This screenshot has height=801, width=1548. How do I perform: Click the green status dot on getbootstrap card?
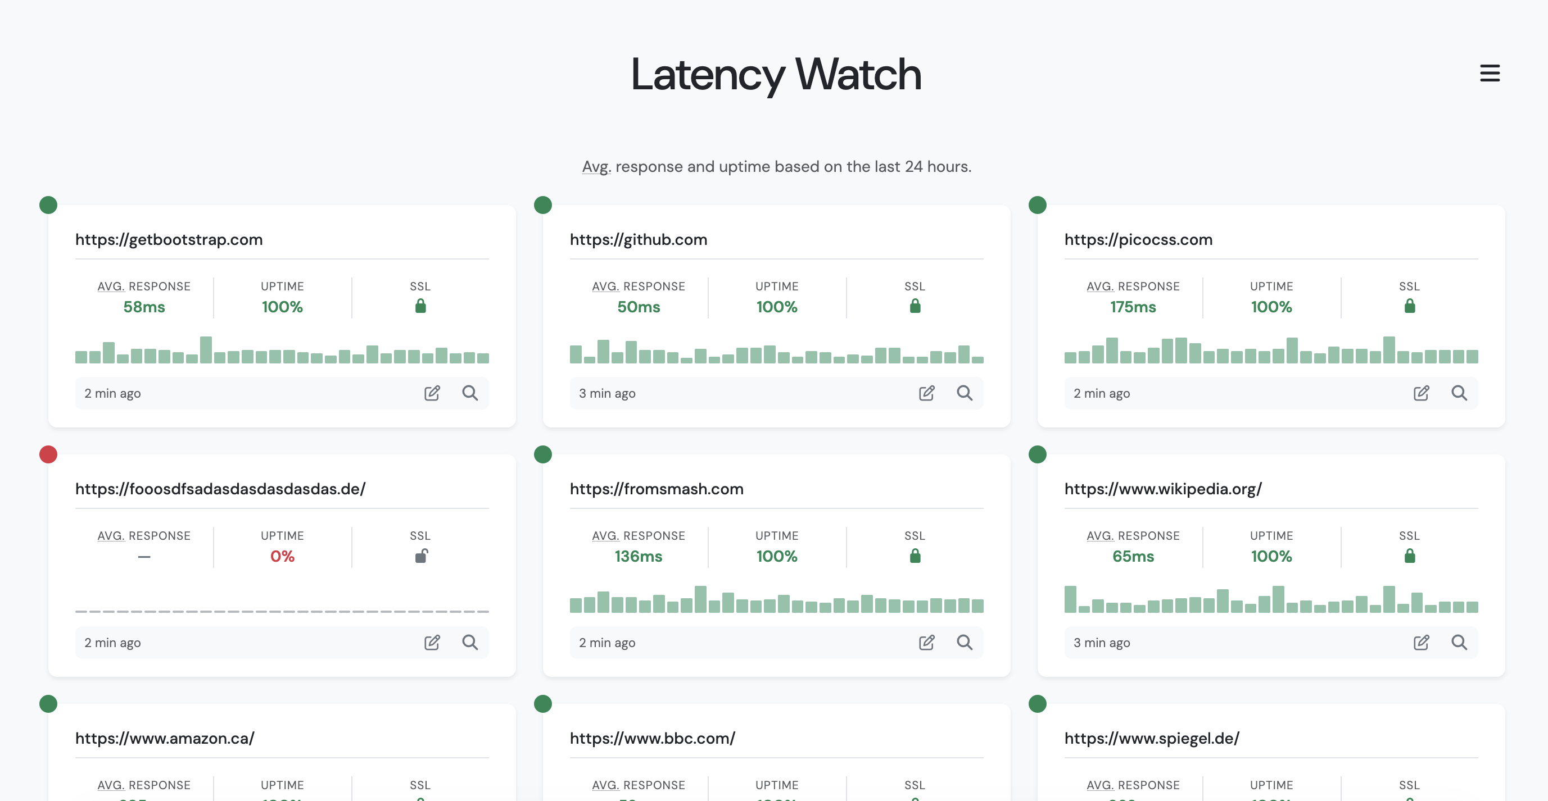coord(48,204)
